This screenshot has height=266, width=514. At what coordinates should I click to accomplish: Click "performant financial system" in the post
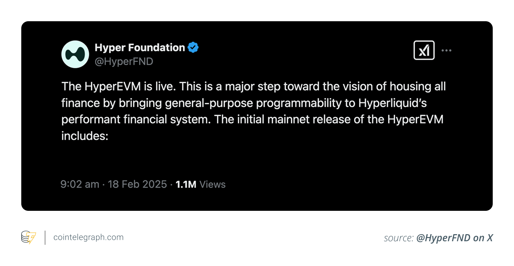[136, 119]
